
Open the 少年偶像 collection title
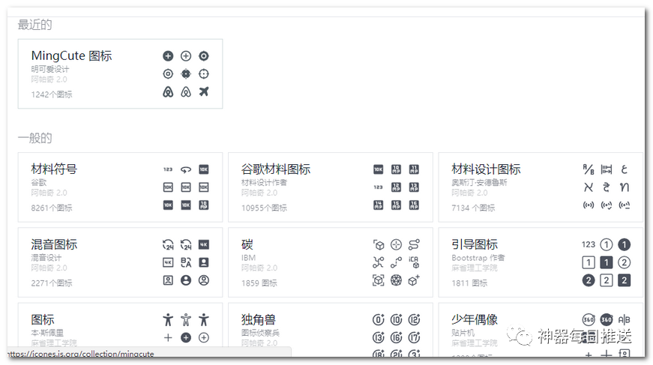pyautogui.click(x=475, y=319)
